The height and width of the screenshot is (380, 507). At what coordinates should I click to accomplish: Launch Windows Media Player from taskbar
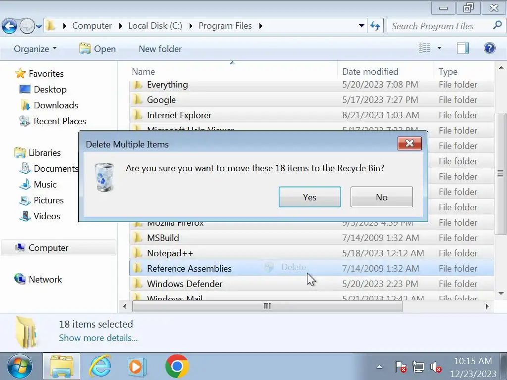click(x=137, y=367)
